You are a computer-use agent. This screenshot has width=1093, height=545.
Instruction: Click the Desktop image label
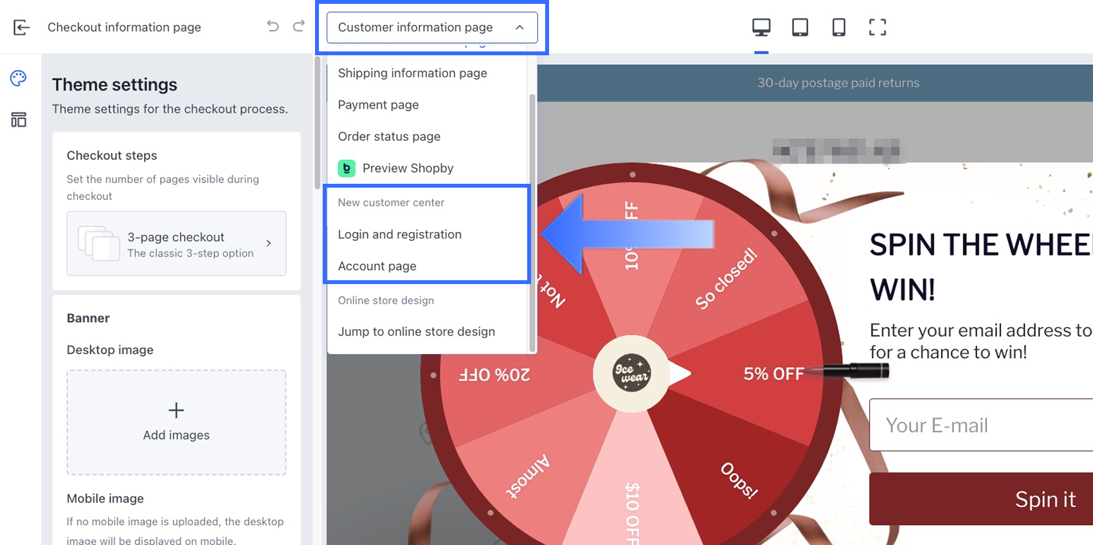[110, 350]
